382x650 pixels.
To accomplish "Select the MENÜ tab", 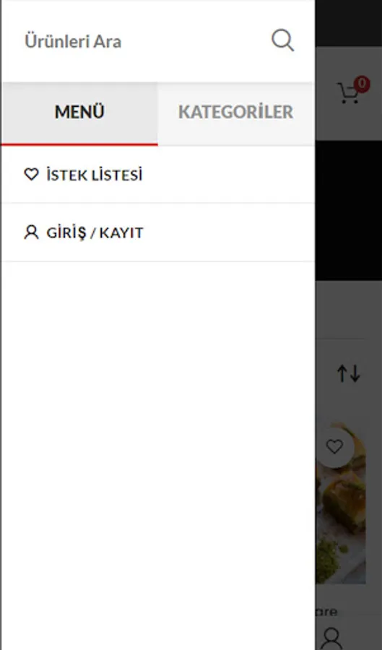I will coord(79,113).
